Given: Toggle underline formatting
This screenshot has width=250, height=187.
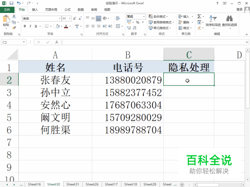Looking at the screenshot, I should 36,26.
